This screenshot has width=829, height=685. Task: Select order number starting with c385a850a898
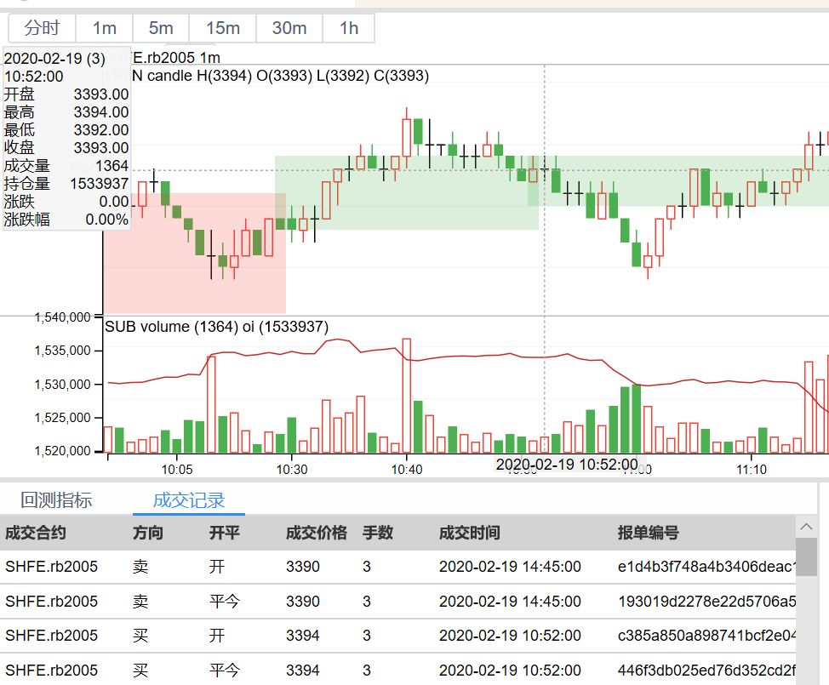[x=707, y=636]
